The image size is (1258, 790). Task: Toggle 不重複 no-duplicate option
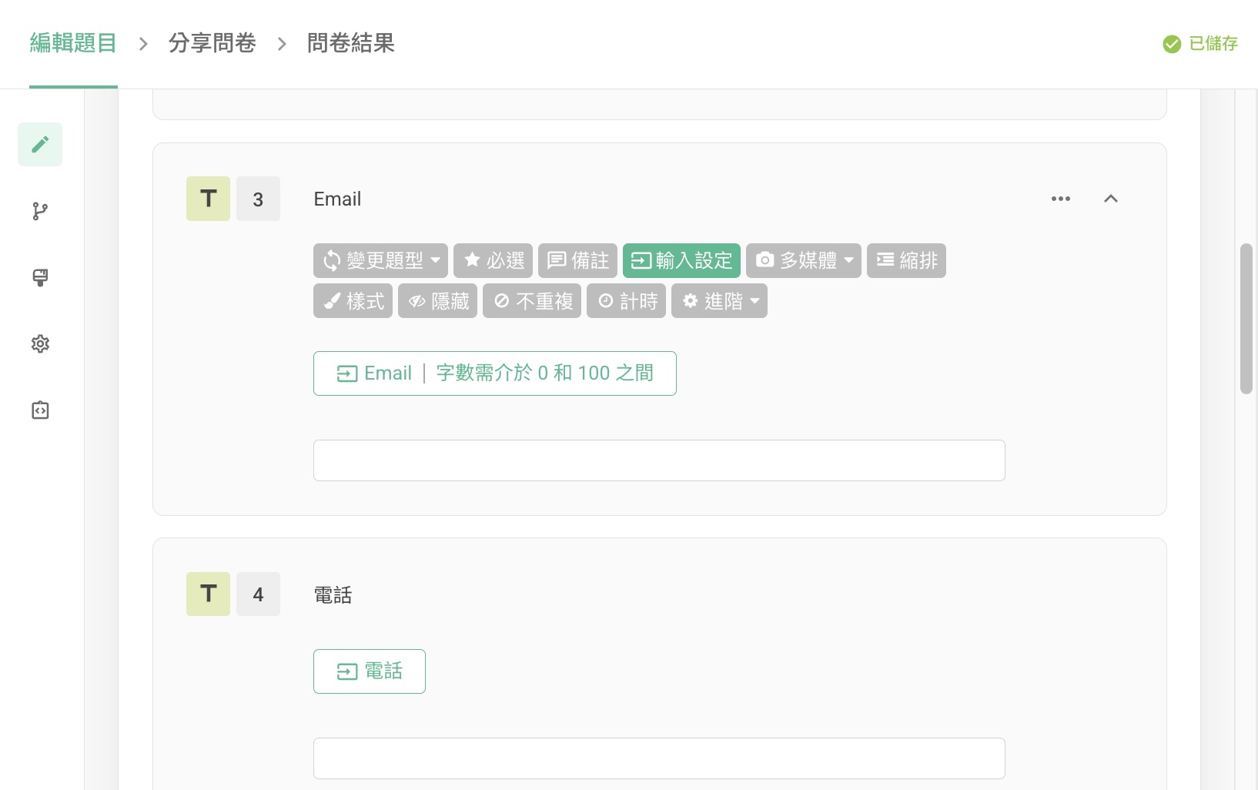[x=532, y=300]
